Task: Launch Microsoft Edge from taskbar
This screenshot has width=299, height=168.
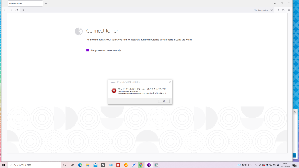Action: pyautogui.click(x=80, y=165)
